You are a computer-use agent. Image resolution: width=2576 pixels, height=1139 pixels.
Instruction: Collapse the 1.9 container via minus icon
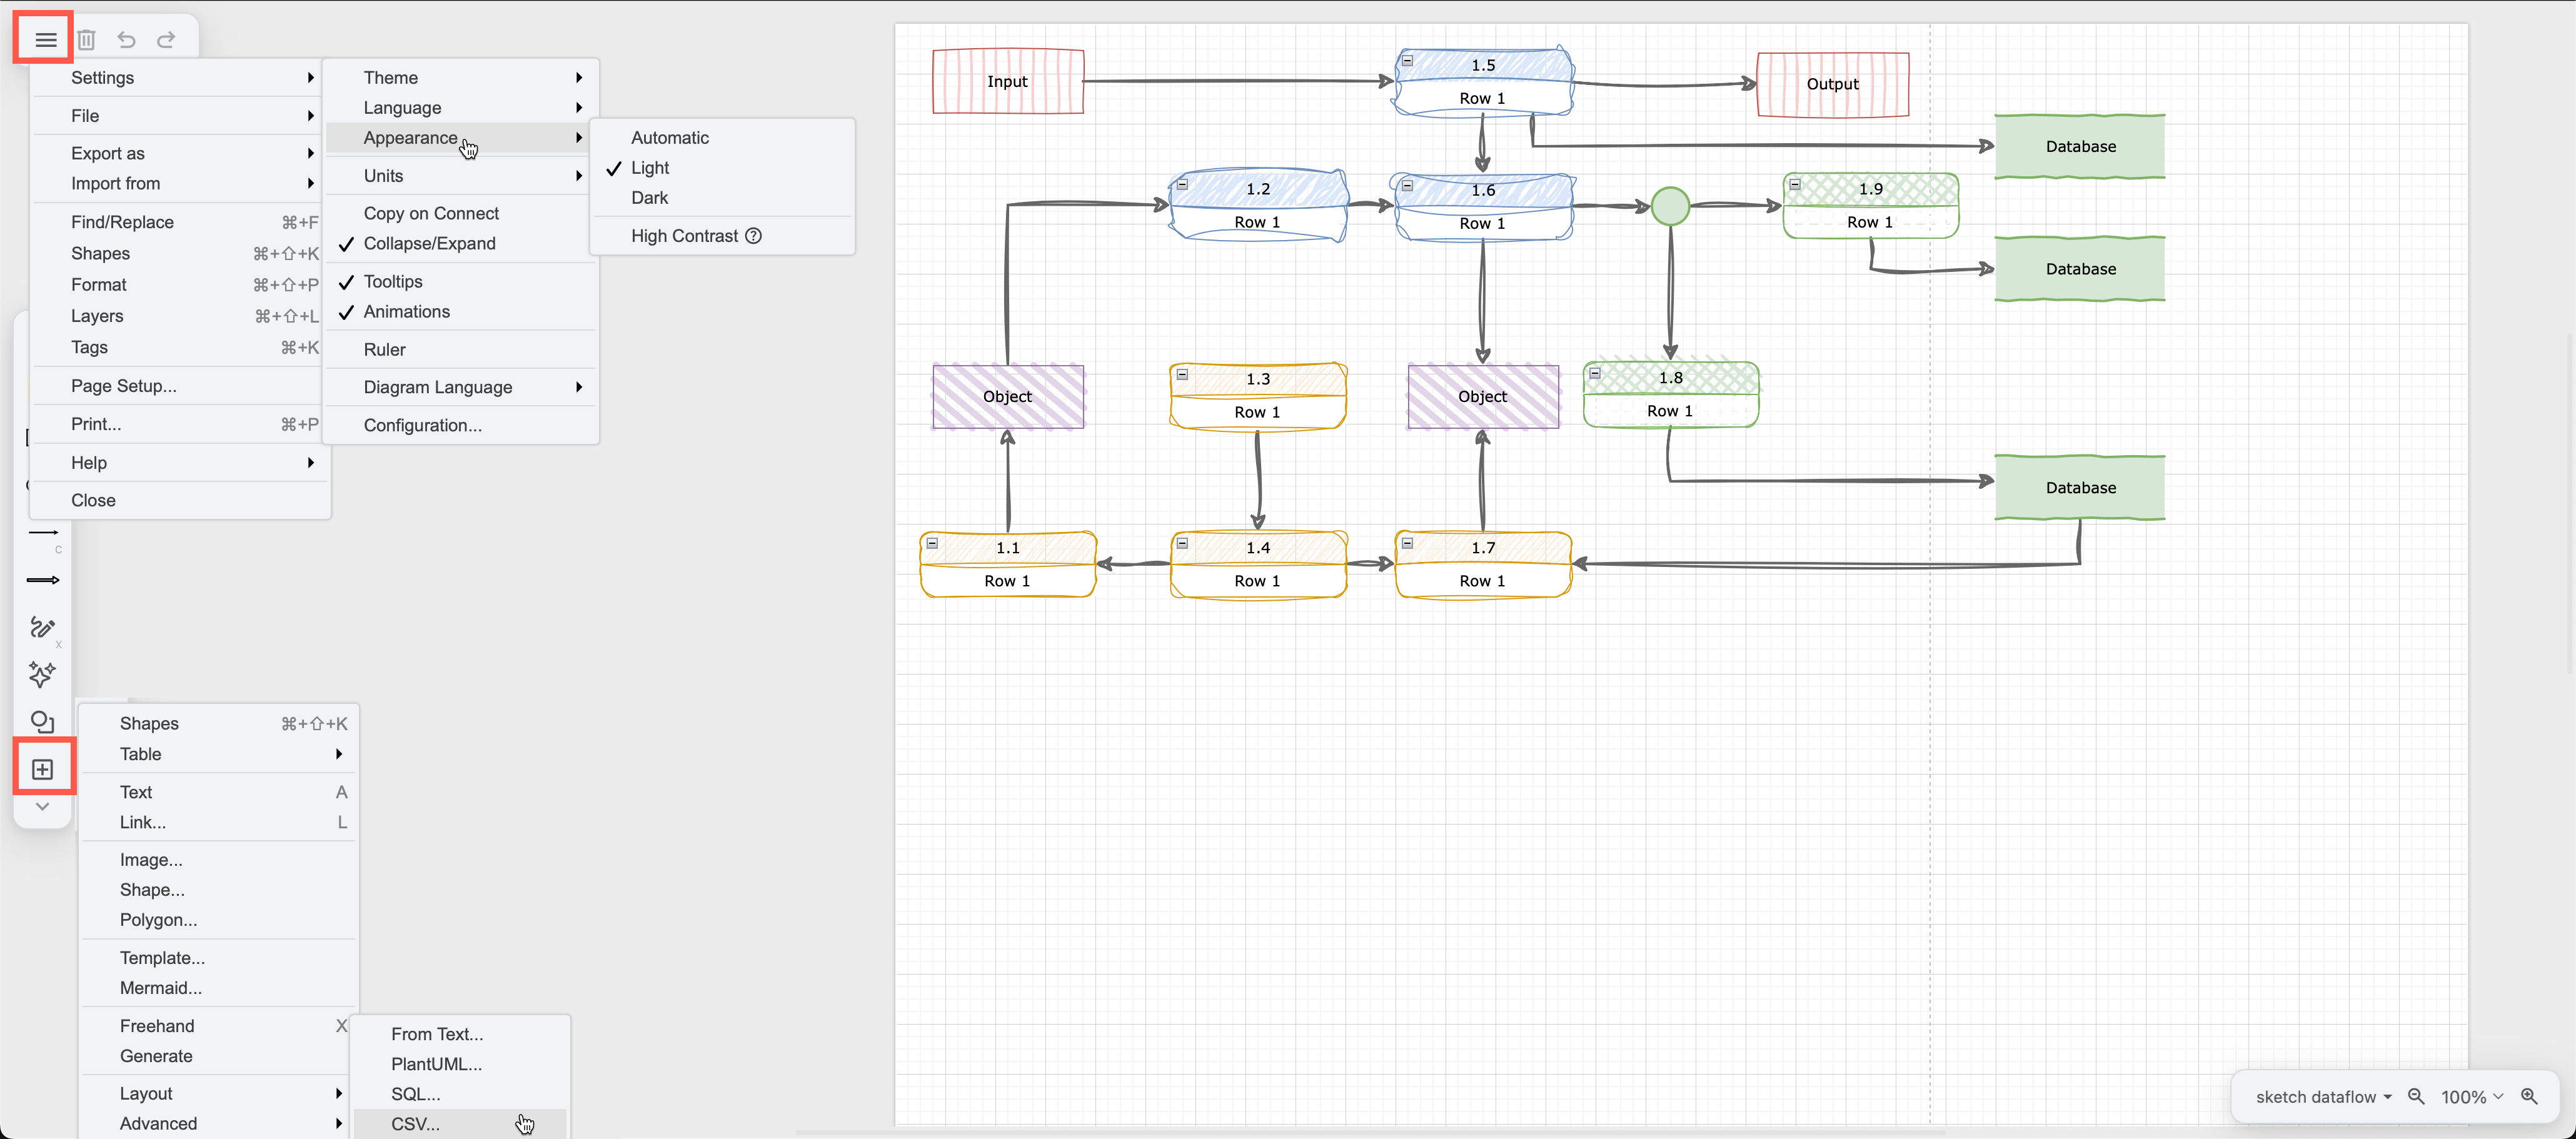click(x=1795, y=185)
